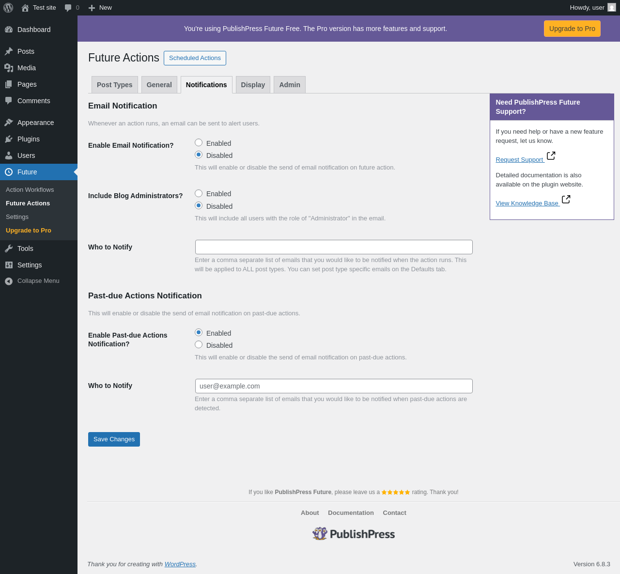Switch to the Post Types tab
The image size is (620, 574).
[115, 85]
